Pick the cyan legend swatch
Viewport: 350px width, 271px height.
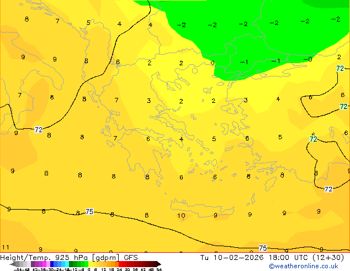(x=67, y=264)
